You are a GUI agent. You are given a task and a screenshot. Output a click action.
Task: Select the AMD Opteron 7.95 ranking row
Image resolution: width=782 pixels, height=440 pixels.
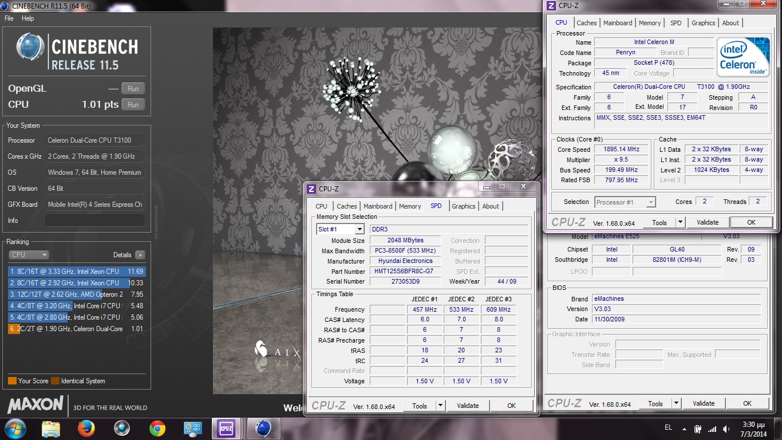point(77,294)
